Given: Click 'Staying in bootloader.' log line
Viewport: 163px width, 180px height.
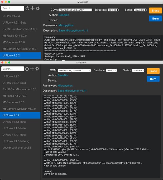Looking at the screenshot, I should 55,174.
